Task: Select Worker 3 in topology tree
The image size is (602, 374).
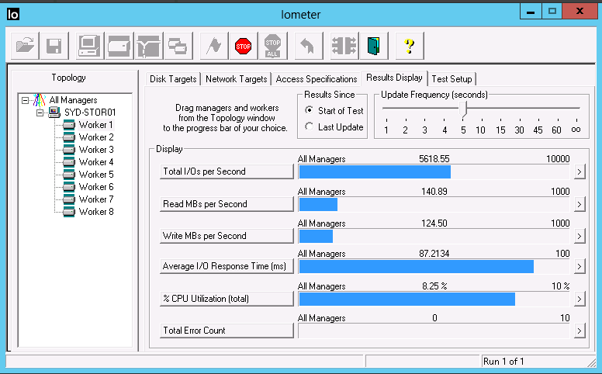Action: 96,150
